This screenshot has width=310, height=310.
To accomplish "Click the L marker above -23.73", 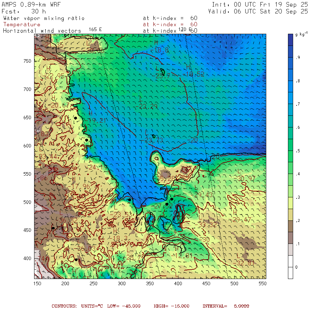I will tap(146, 132).
